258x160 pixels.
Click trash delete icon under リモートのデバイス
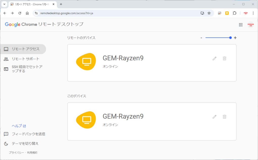pos(224,58)
